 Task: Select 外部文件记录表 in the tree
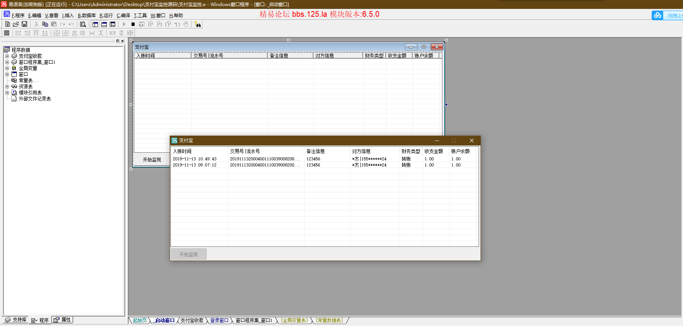tap(35, 99)
